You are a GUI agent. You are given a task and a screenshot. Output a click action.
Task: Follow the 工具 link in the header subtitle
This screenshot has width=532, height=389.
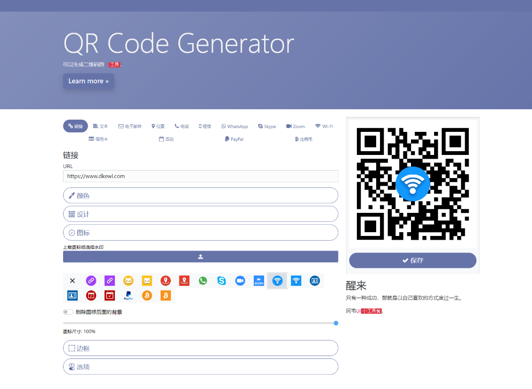115,65
